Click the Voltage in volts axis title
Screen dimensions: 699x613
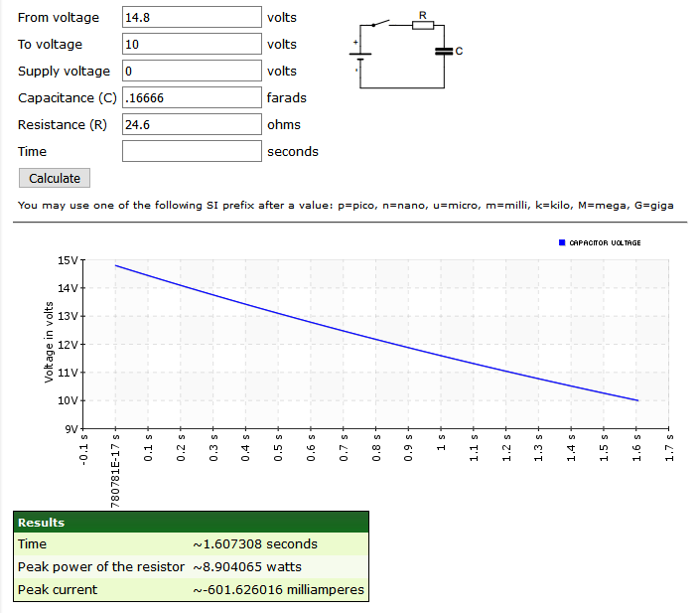(x=49, y=344)
